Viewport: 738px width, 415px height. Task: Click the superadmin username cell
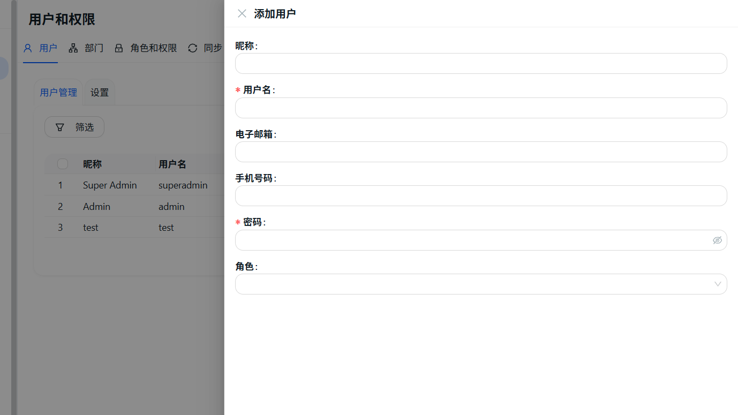click(x=183, y=185)
